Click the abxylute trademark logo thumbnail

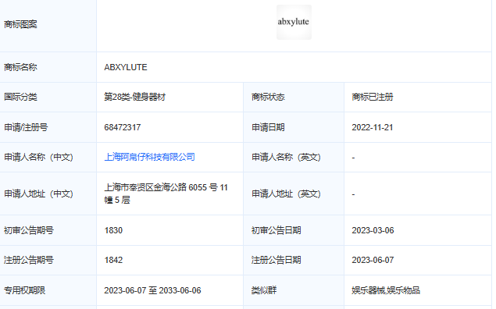coord(294,22)
